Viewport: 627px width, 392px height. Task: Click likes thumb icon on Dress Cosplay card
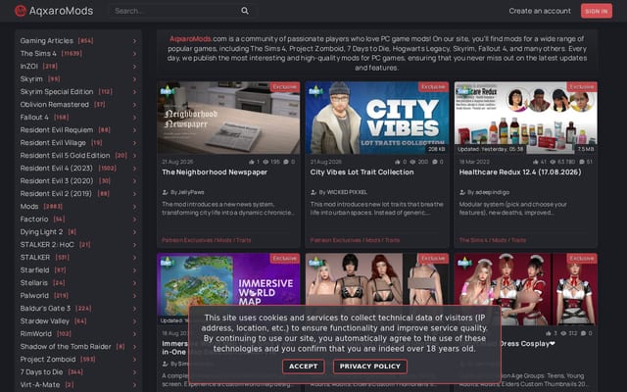(x=549, y=333)
